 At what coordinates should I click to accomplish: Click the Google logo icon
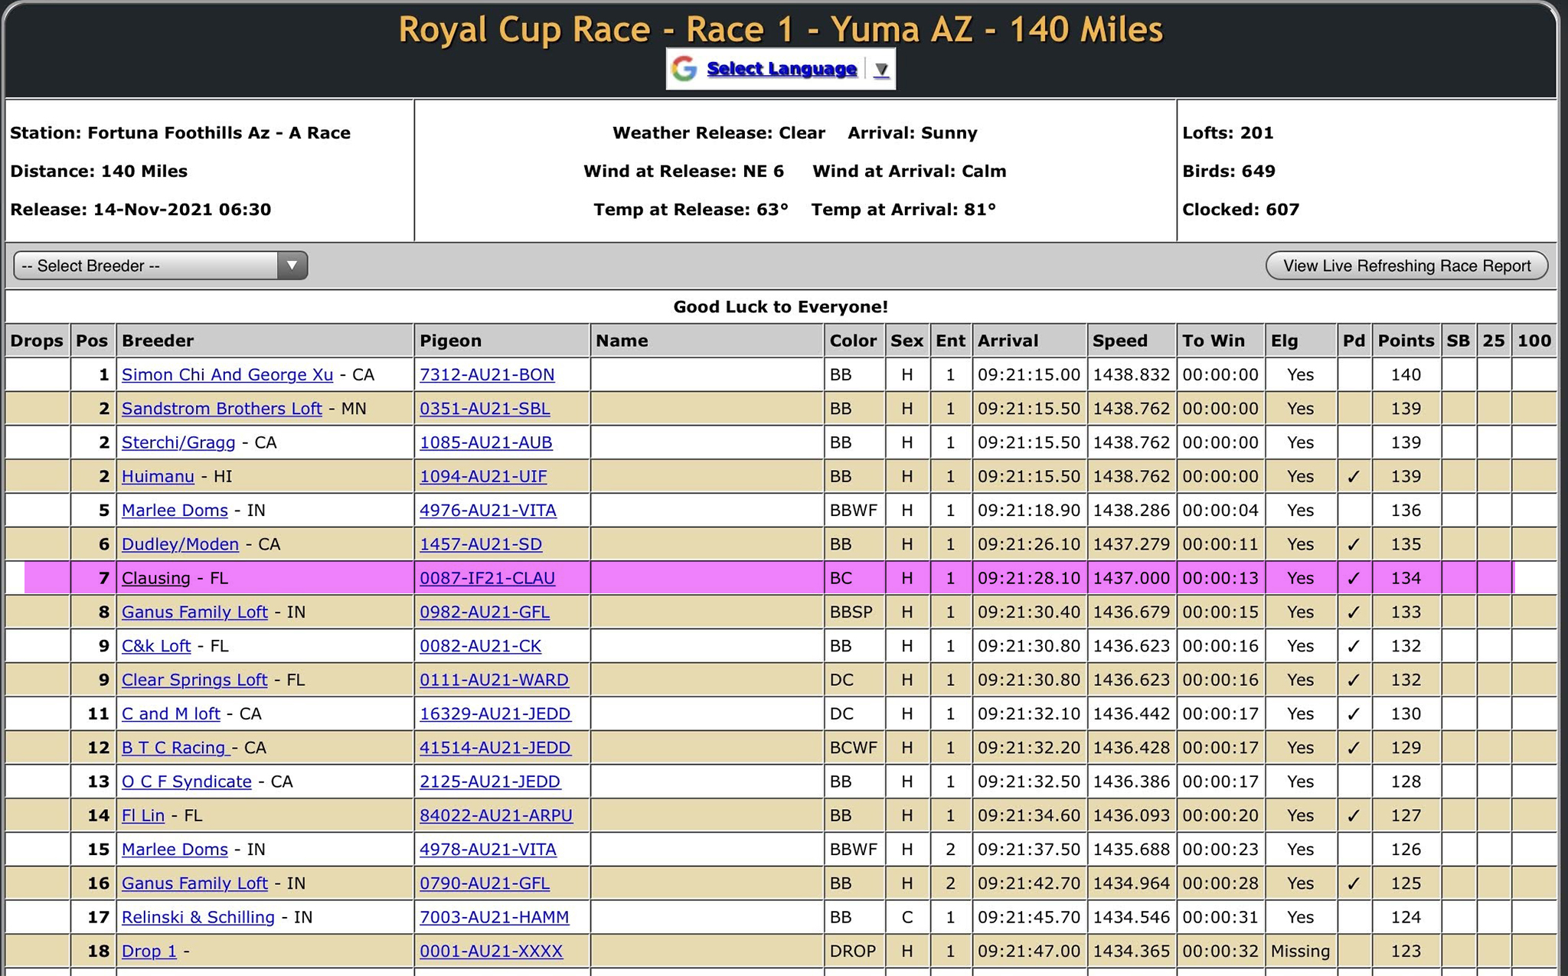[684, 69]
